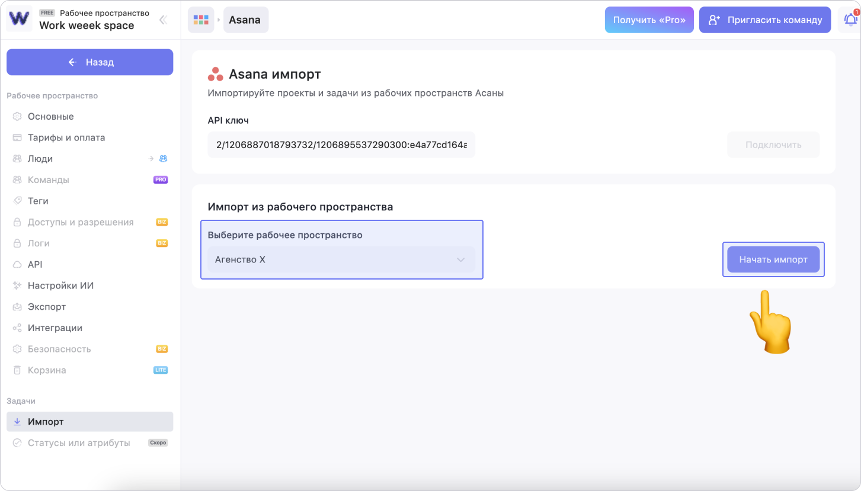This screenshot has height=491, width=861.
Task: Click the Work weeek space logo
Action: pyautogui.click(x=19, y=19)
